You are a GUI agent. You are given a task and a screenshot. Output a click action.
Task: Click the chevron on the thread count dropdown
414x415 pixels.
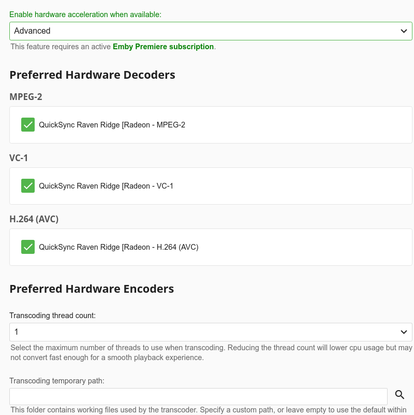[404, 332]
